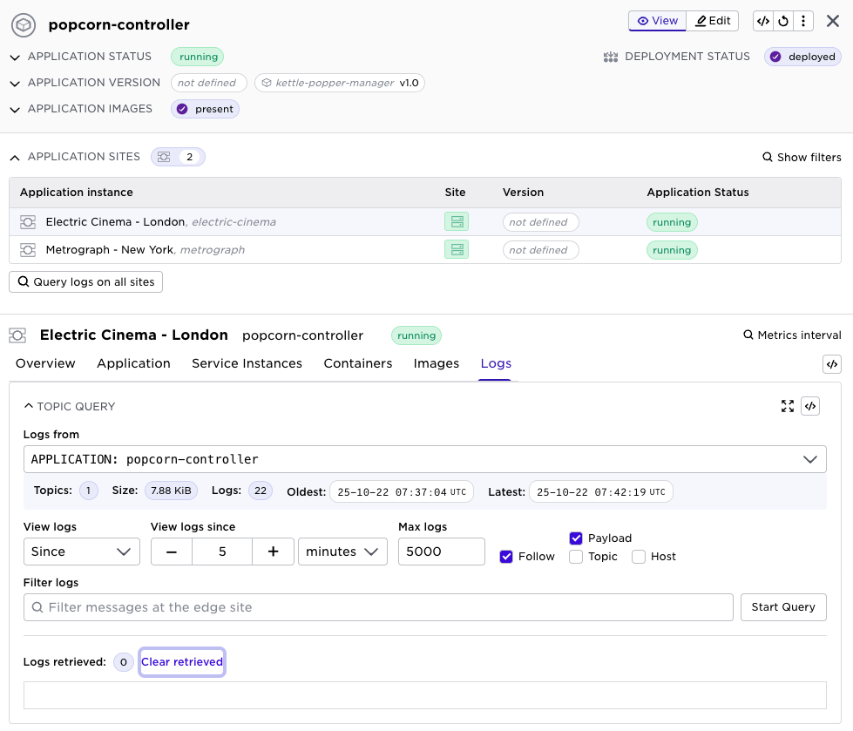The image size is (853, 731).
Task: Click the site icon for Electric Cinema row
Action: 456,222
